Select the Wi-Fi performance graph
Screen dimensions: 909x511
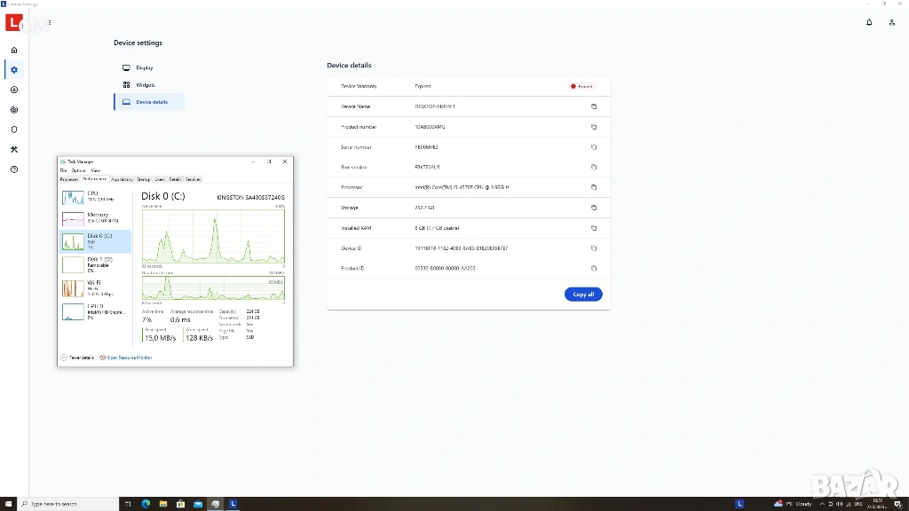pos(95,287)
